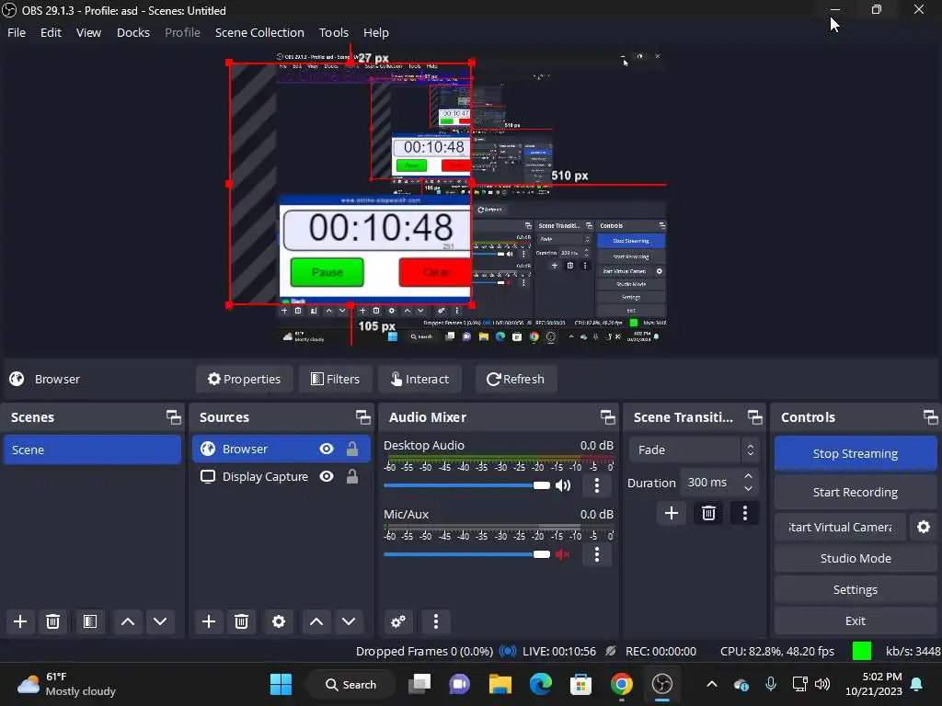Lock the Display Capture source
The width and height of the screenshot is (942, 706).
point(352,476)
